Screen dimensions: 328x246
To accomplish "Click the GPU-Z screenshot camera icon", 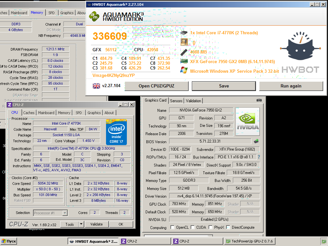I will pos(259,100).
